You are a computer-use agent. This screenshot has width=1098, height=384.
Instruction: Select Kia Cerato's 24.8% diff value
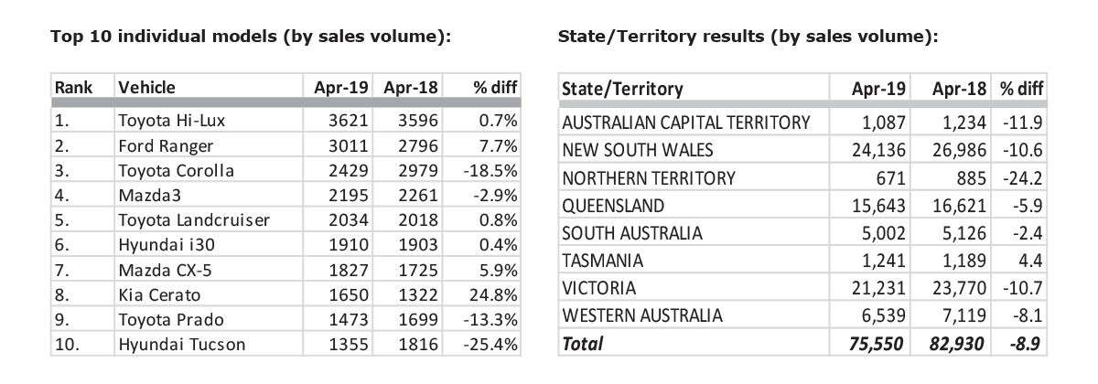pos(496,295)
